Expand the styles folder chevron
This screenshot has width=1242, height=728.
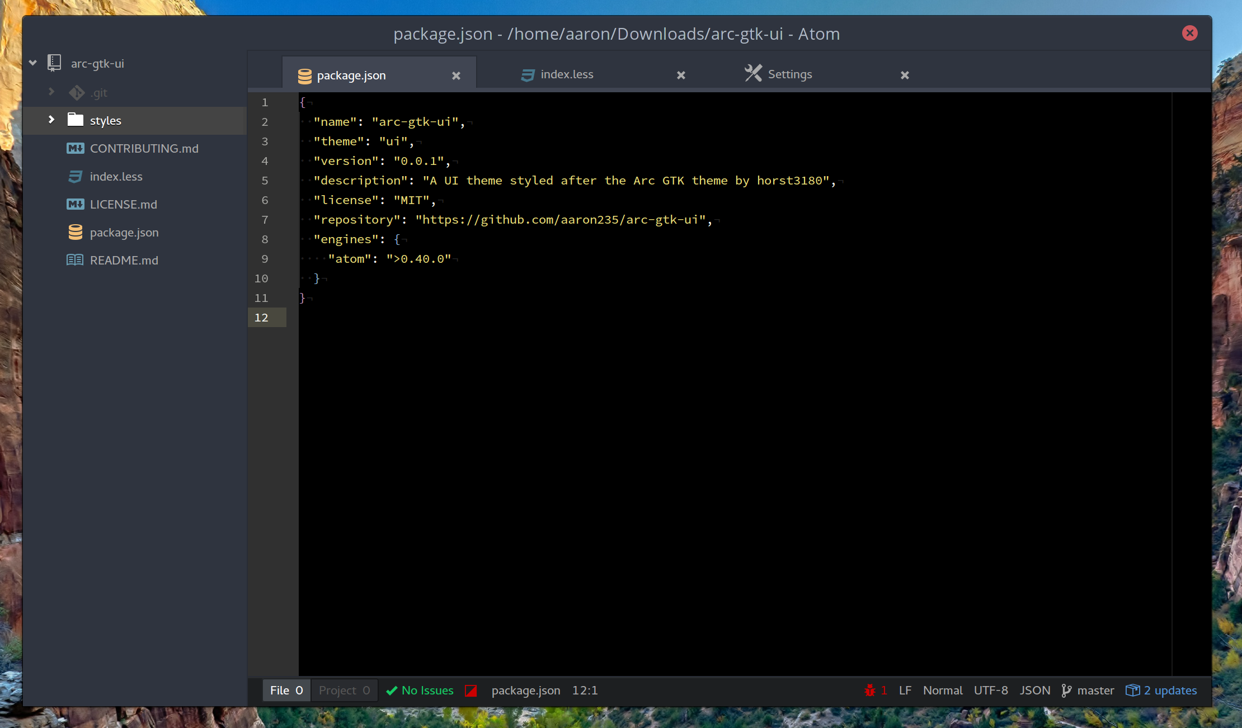point(51,119)
